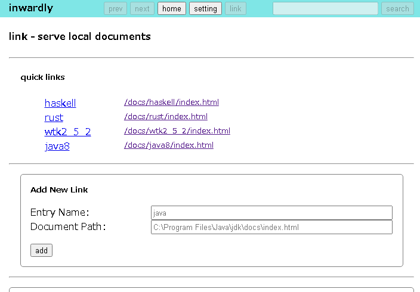Click the next navigation button
This screenshot has width=420, height=292.
tap(142, 8)
